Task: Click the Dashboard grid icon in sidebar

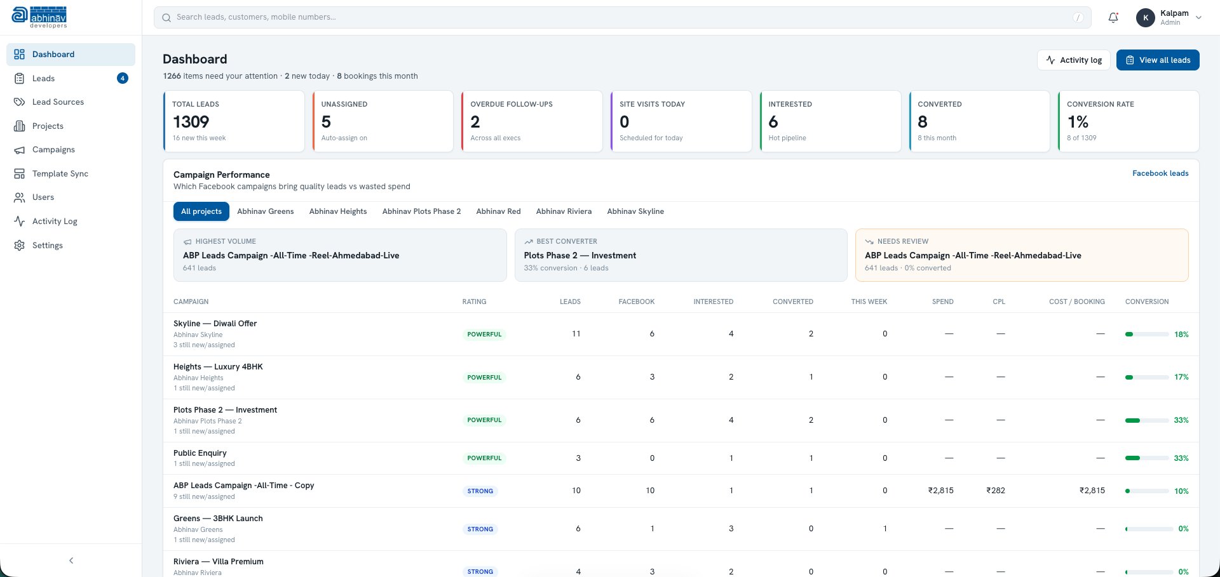Action: point(20,55)
